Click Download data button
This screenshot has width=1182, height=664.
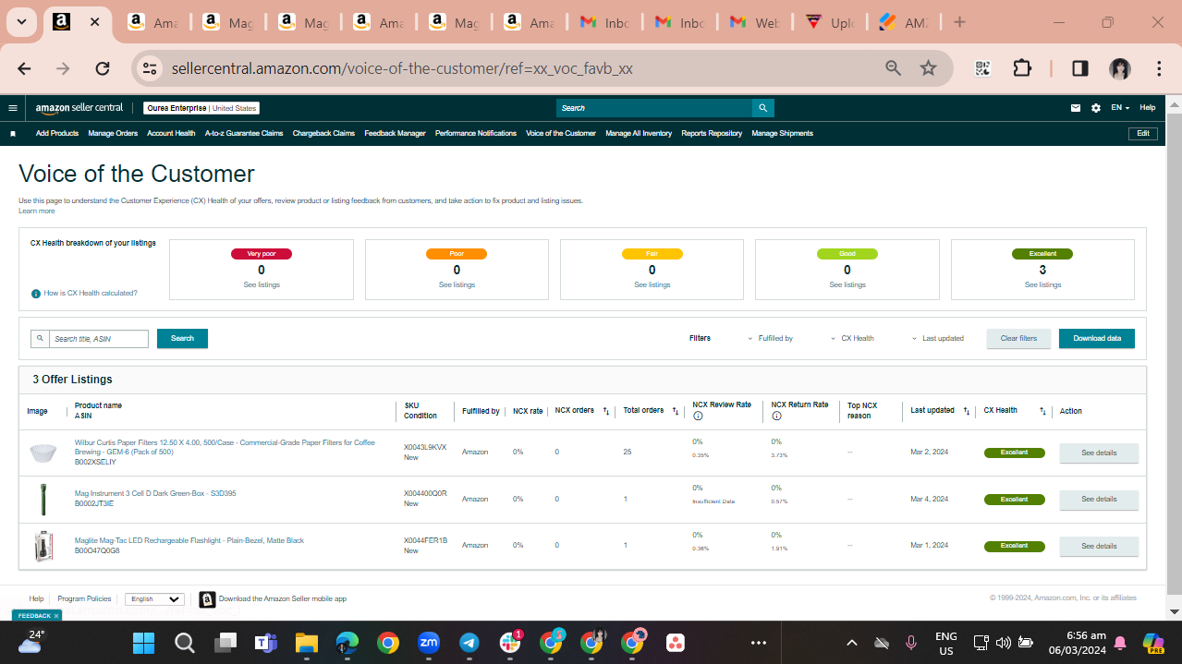coord(1097,339)
